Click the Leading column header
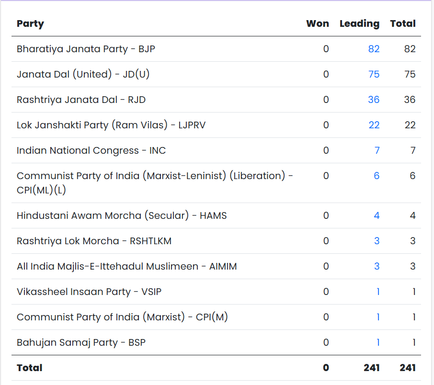Screen dimensions: 434x385 [359, 23]
